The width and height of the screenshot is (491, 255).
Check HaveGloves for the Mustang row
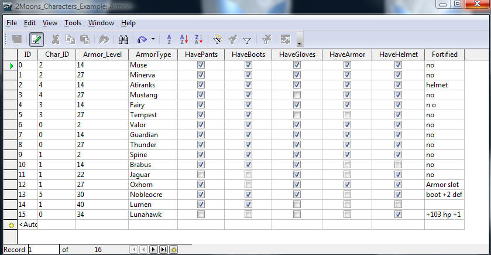click(297, 95)
